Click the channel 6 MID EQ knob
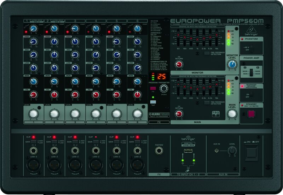Screen dimensions: 283x195 tap(137, 55)
